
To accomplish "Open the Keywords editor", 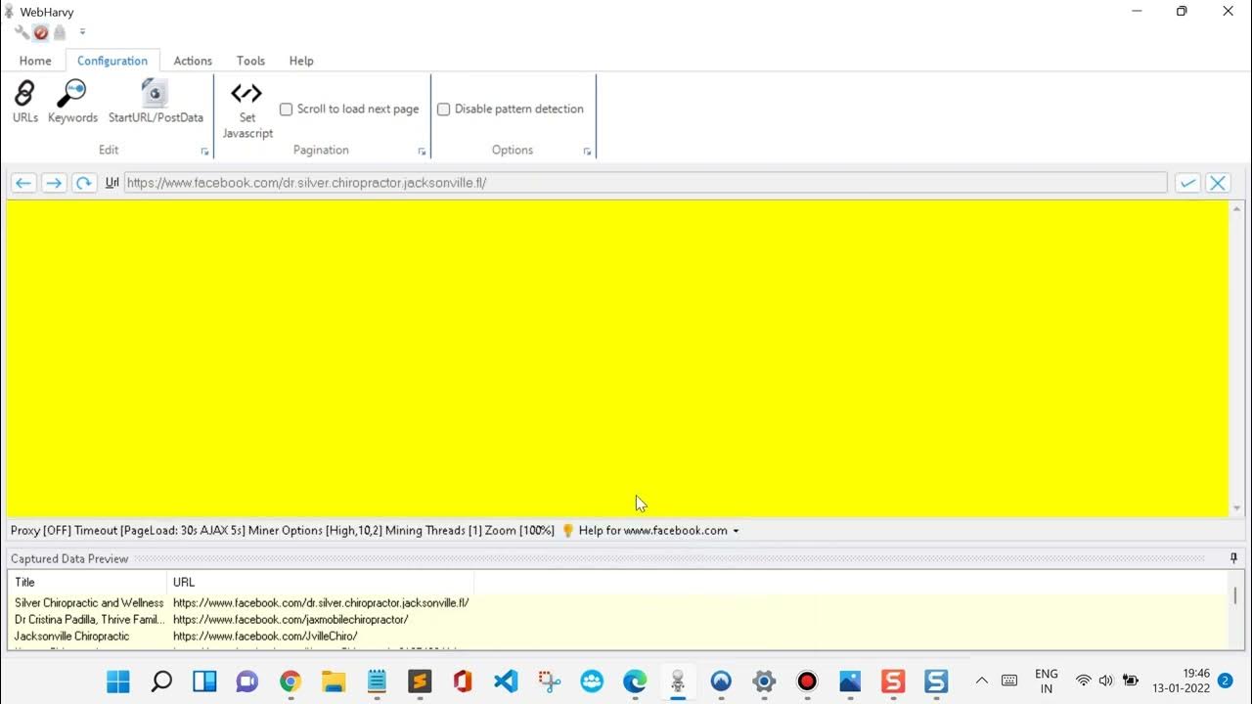I will (x=72, y=102).
